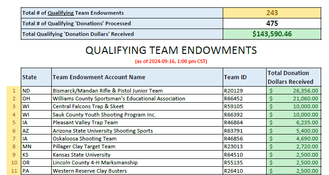Select Williams County Sportsman's Educational Association cell
Viewport: 329px width, 175px height.
(137, 99)
